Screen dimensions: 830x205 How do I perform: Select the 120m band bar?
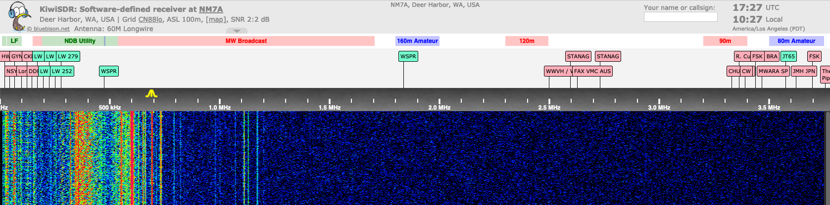pos(527,41)
